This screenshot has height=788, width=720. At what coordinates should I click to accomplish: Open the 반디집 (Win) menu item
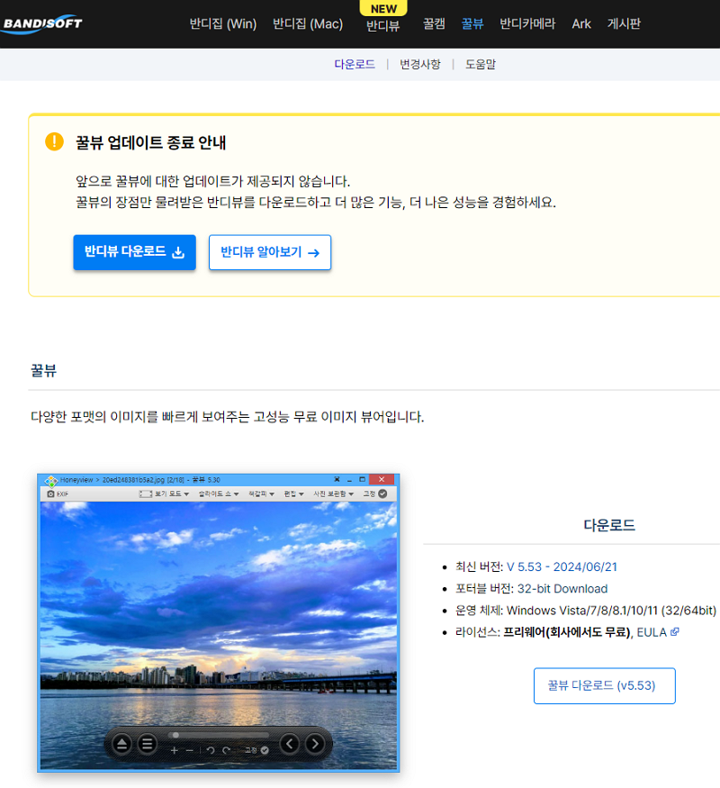[223, 23]
